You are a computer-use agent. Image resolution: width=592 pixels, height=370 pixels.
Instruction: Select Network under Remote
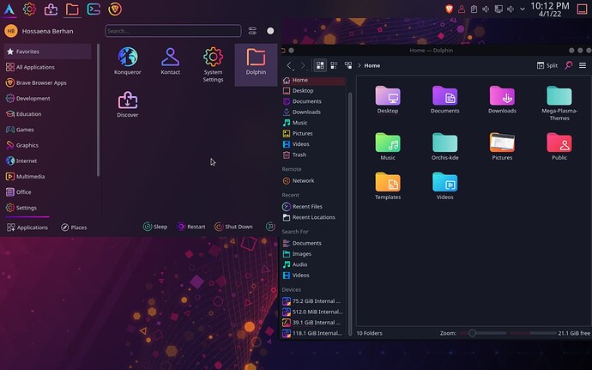313,180
